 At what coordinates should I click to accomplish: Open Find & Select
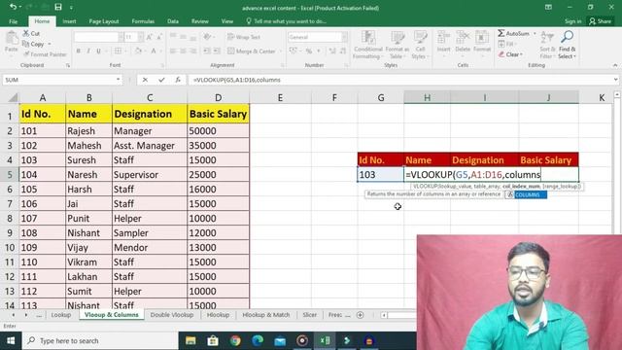coord(567,45)
